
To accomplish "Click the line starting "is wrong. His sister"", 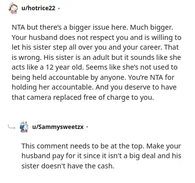I will [96, 57].
